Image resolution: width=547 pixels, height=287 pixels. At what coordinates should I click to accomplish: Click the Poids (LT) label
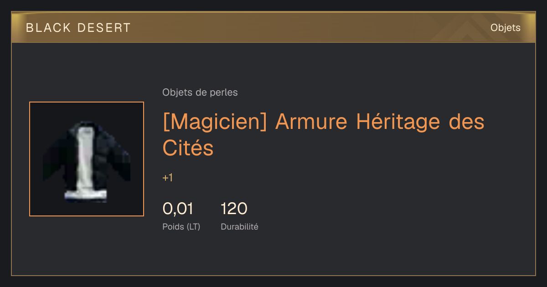pos(181,226)
